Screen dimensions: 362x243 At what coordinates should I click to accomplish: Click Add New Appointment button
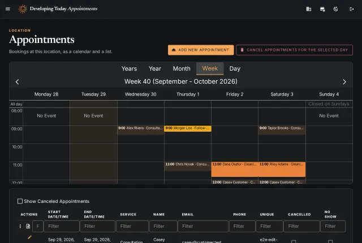[x=201, y=50]
